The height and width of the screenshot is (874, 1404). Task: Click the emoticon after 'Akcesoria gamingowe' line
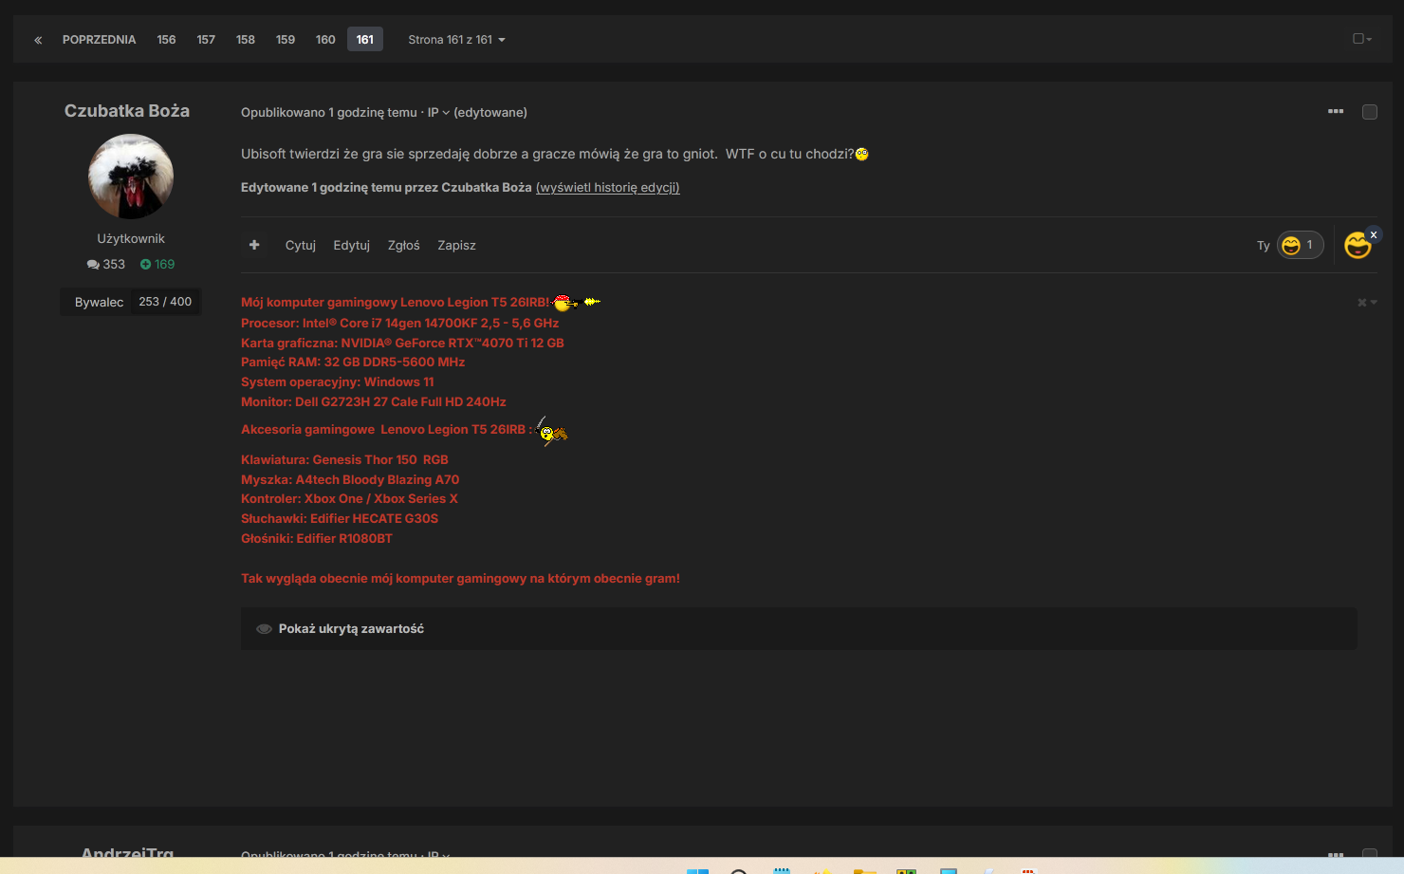[x=551, y=432]
